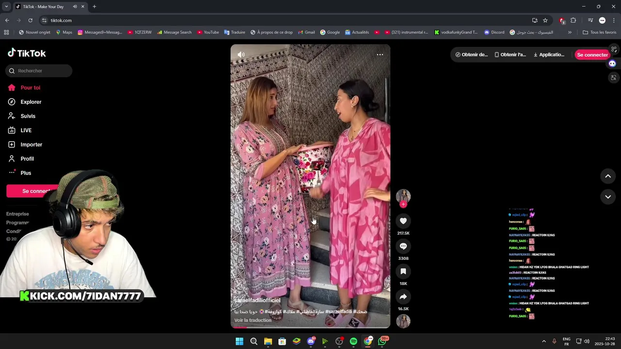
Task: Open the Maps bookmark
Action: pyautogui.click(x=64, y=32)
